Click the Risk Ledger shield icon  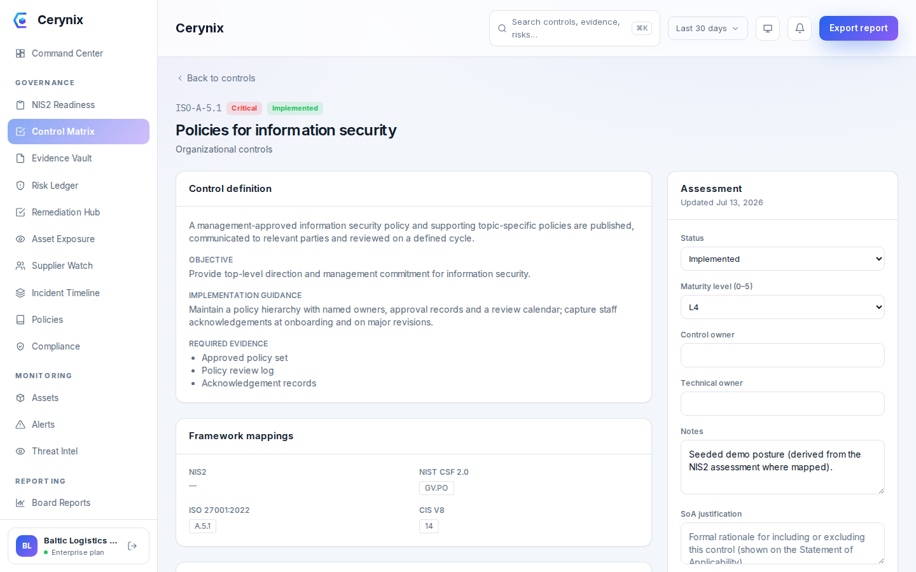tap(20, 186)
